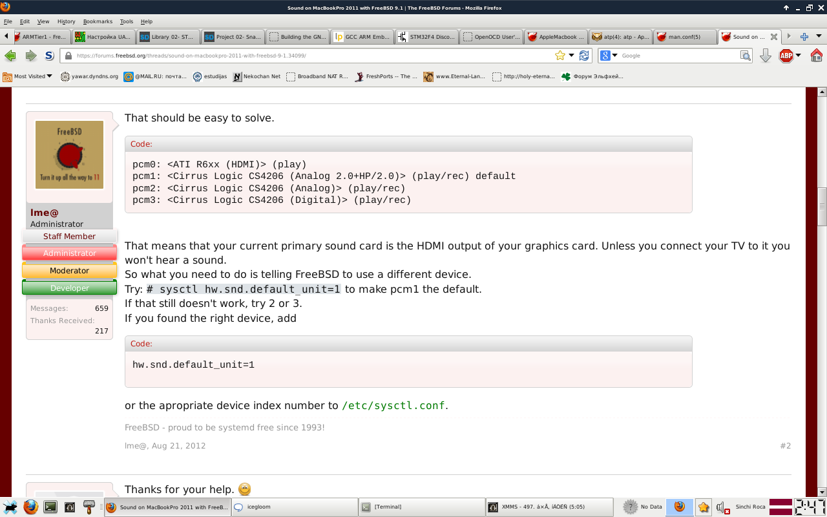Click the Firefox tray icon
Image resolution: width=827 pixels, height=517 pixels.
[680, 507]
